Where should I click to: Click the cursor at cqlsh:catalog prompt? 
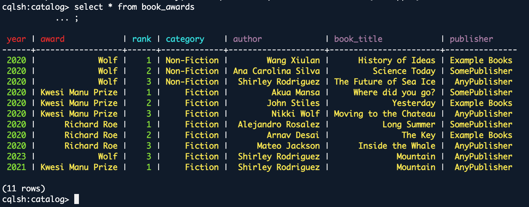[77, 199]
